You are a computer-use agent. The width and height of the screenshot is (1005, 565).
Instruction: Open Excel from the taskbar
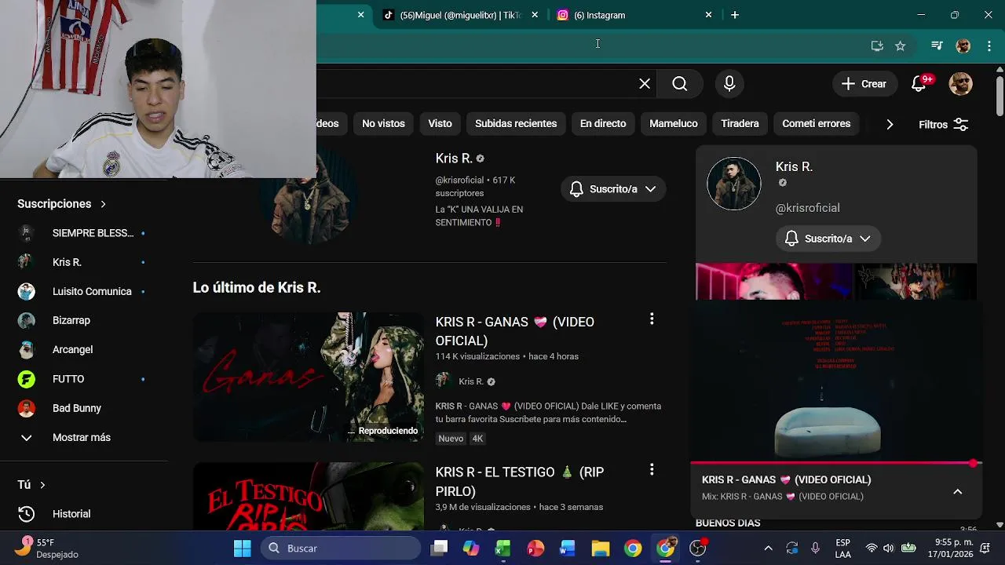pos(502,549)
